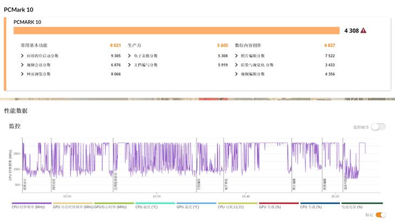This screenshot has width=395, height=224.
Task: Click the 数位内容创作 category heading
Action: (248, 45)
